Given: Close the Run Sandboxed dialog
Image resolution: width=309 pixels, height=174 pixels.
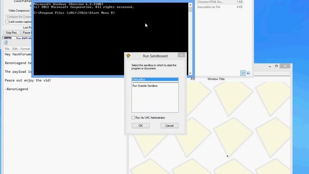Looking at the screenshot, I should pyautogui.click(x=182, y=55).
